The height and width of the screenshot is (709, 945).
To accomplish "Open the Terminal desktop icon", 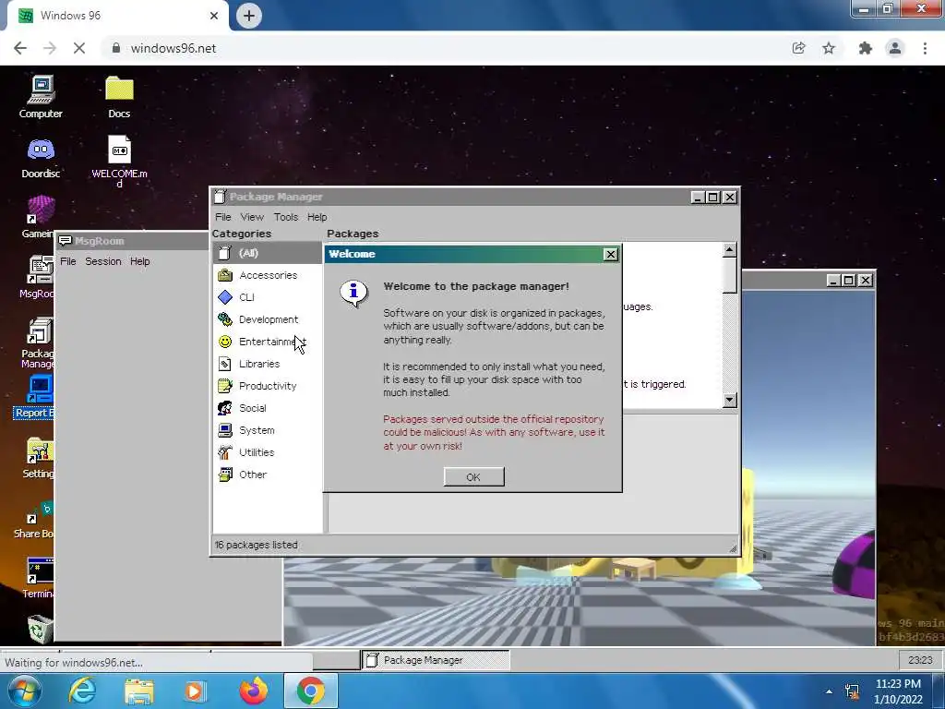I will pos(39,578).
